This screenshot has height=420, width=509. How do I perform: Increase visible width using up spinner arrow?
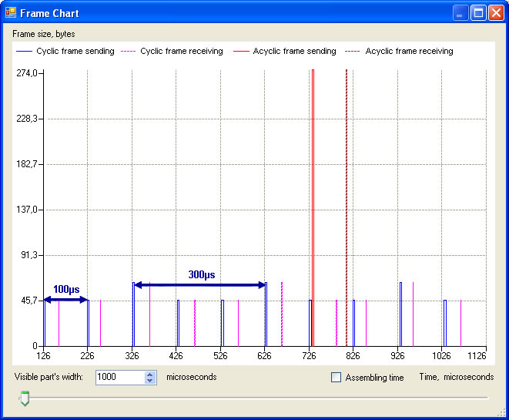coord(150,374)
